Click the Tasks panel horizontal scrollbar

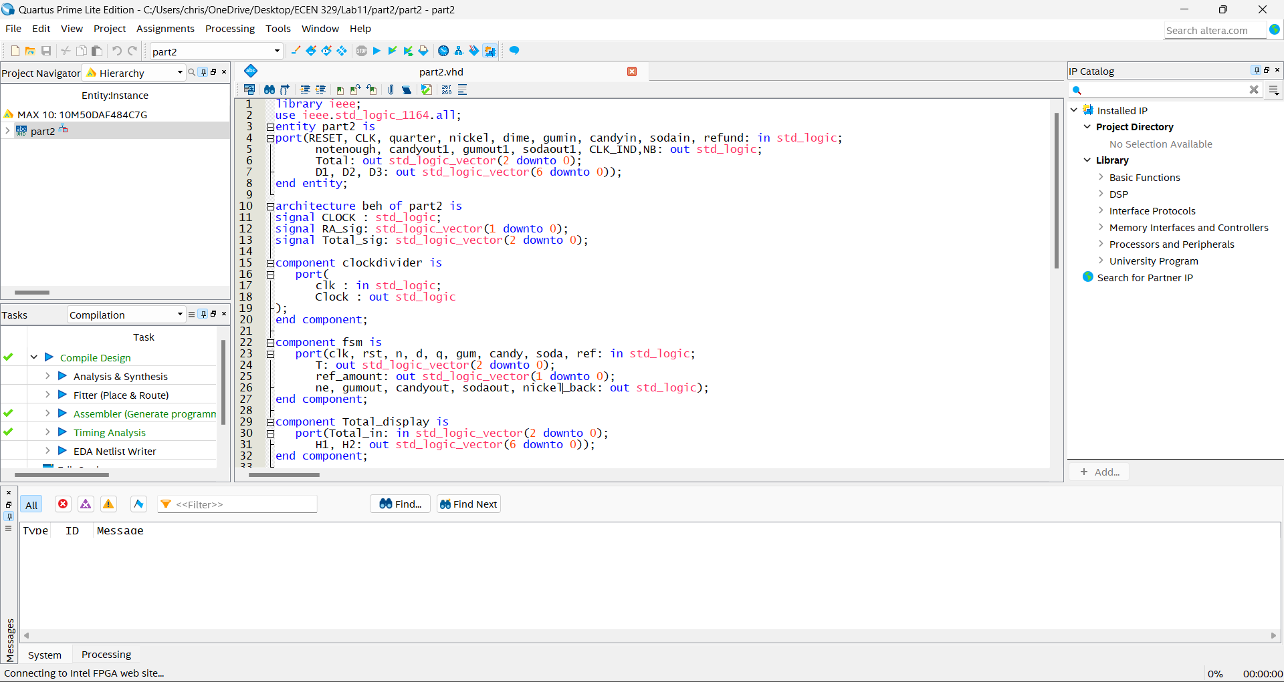pyautogui.click(x=62, y=475)
